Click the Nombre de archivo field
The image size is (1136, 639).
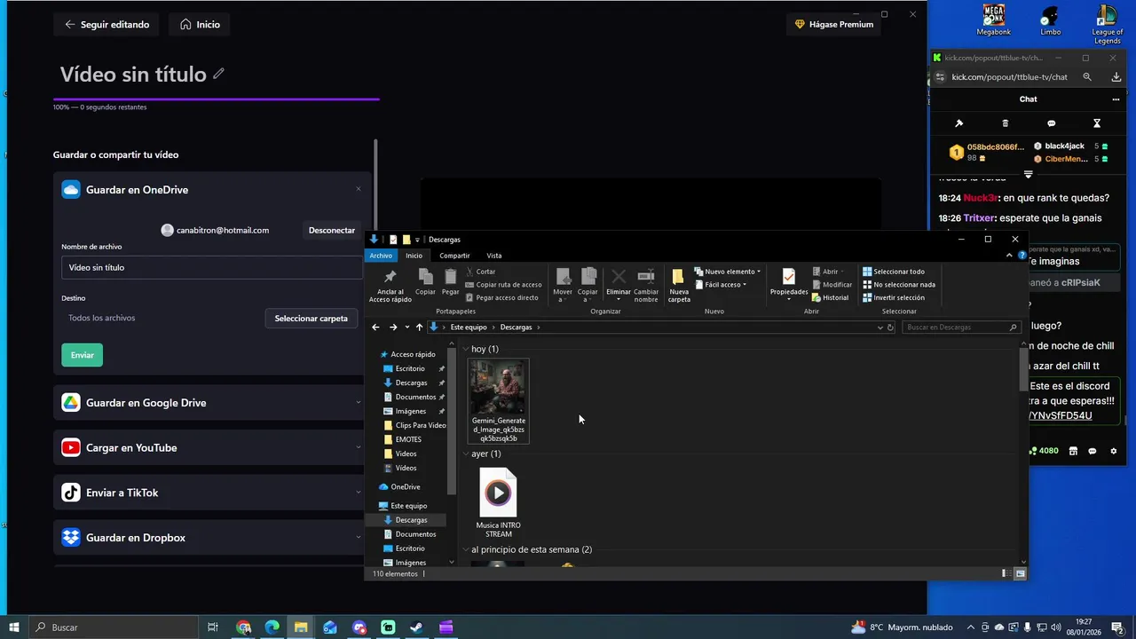tap(212, 268)
